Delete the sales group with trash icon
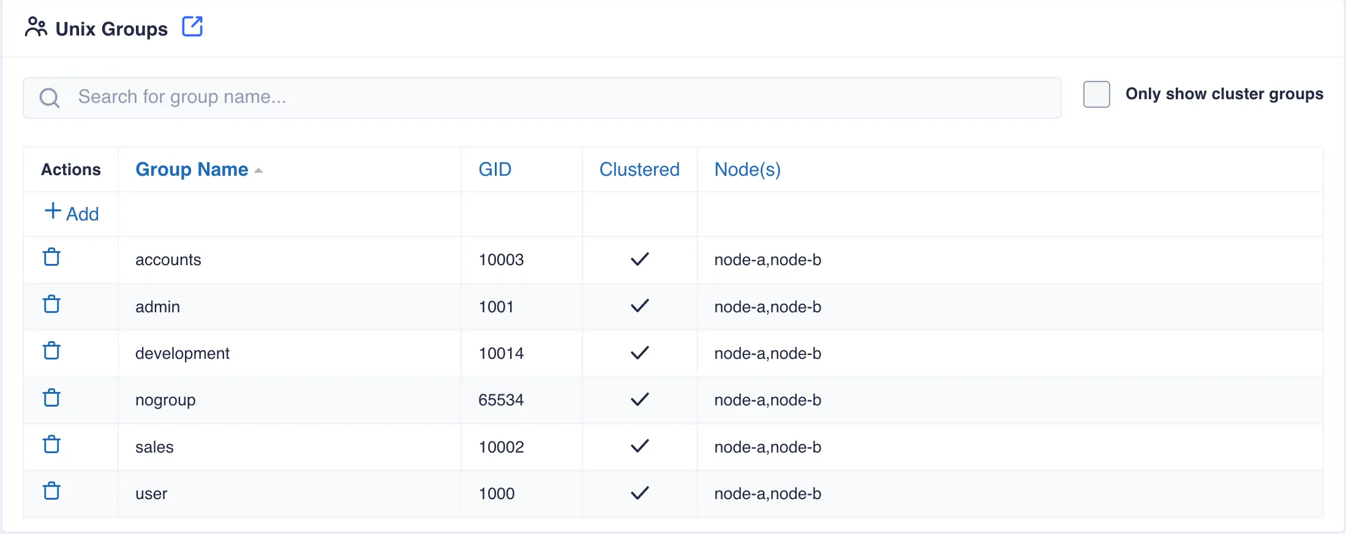 52,445
